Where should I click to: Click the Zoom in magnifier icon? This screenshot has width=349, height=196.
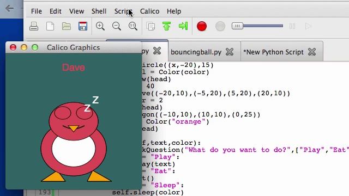pyautogui.click(x=100, y=26)
